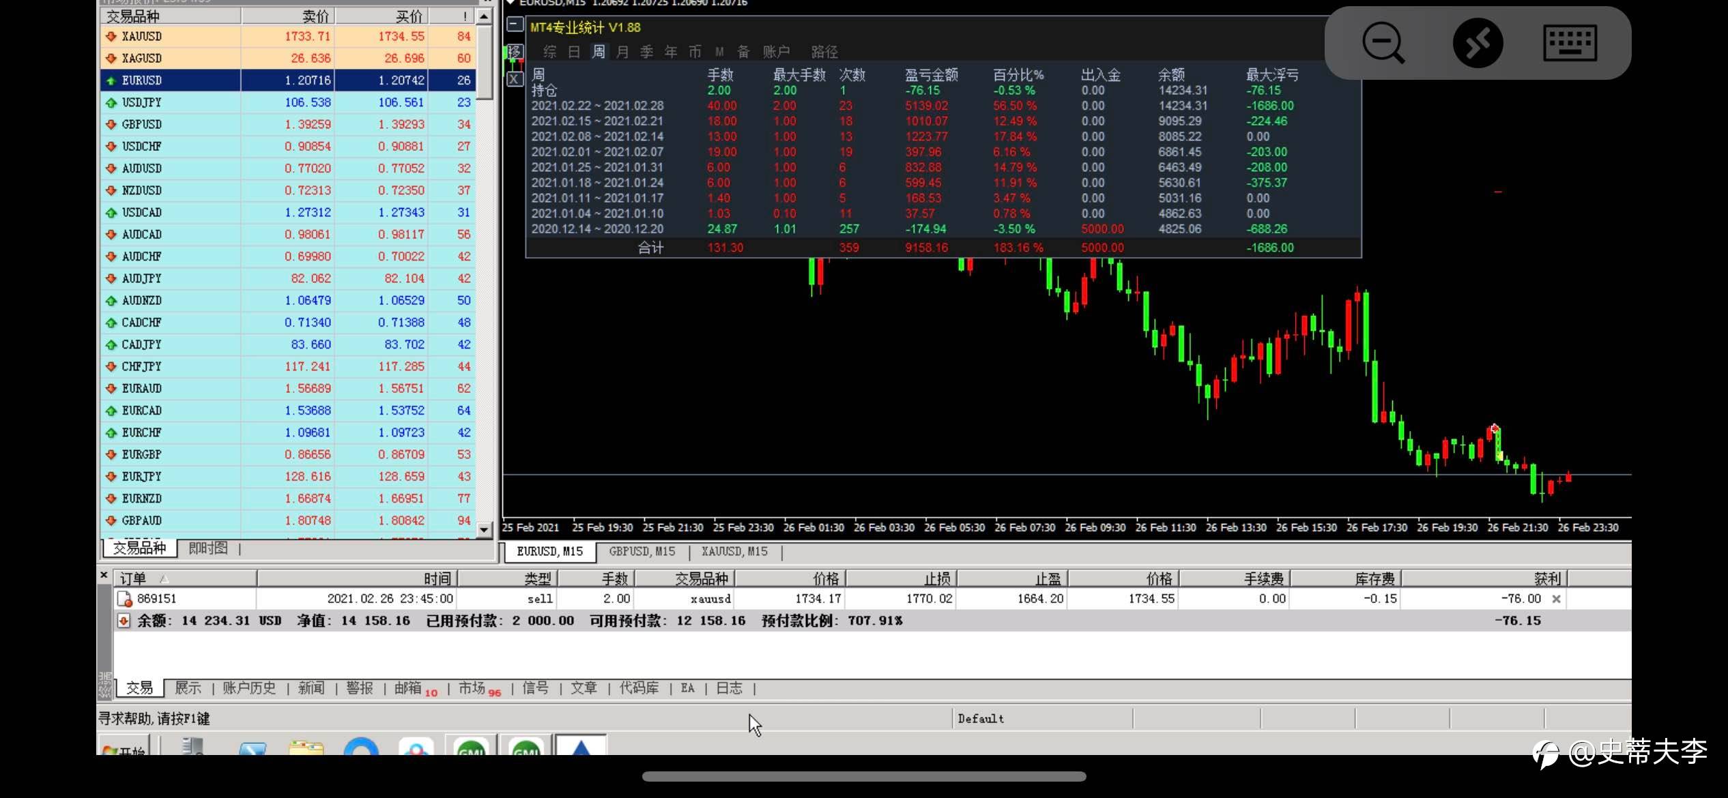Click the zoom out magnifier icon
Viewport: 1728px width, 798px height.
(x=1383, y=42)
